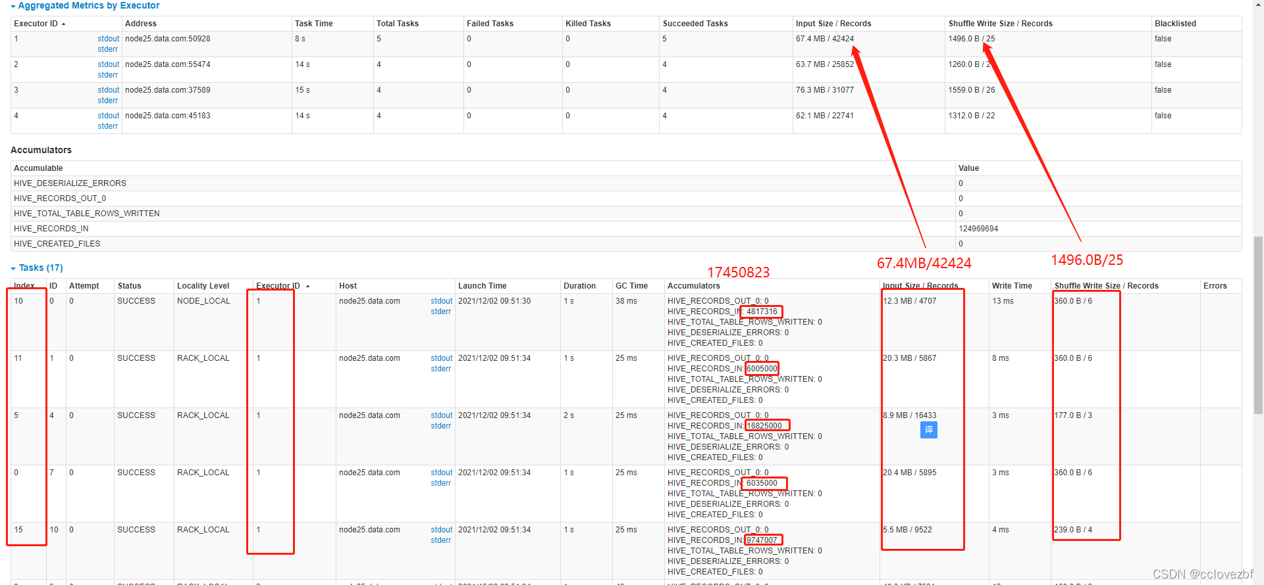Sort tasks by Attempt column header
1264x585 pixels.
coord(84,286)
